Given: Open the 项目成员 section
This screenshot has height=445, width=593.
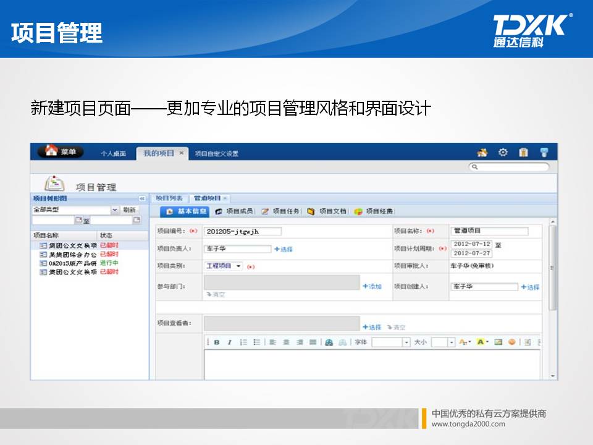Looking at the screenshot, I should click(x=235, y=211).
